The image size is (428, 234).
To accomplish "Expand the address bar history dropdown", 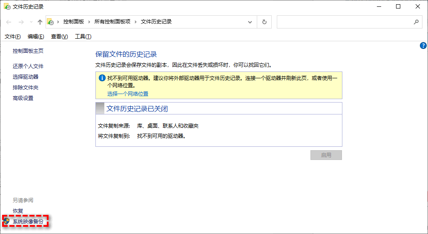I will 250,22.
